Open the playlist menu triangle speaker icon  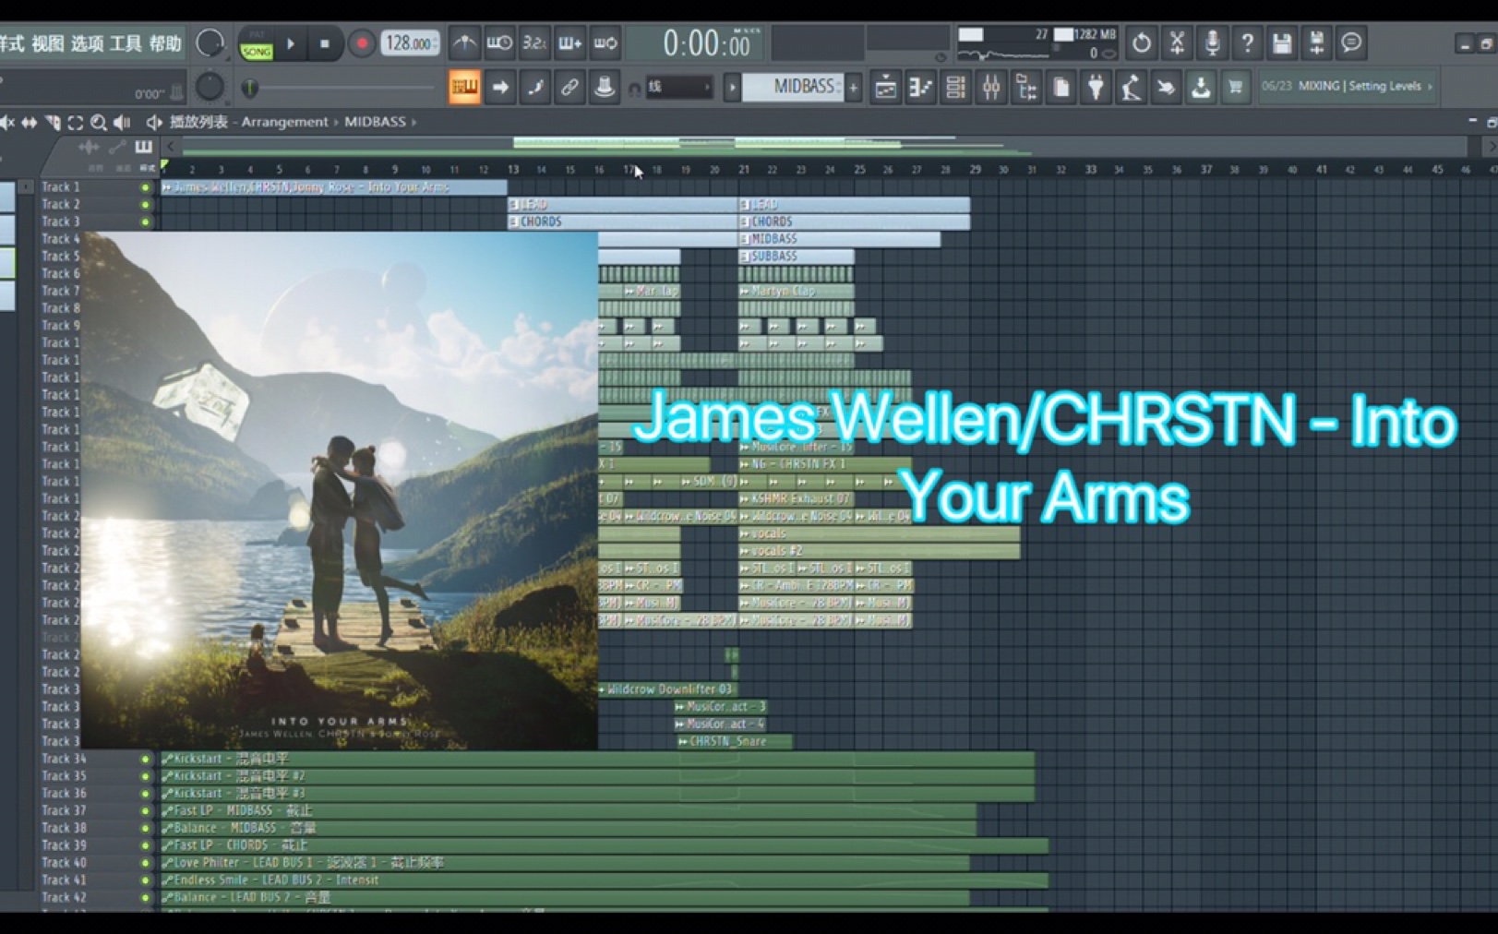[x=153, y=122]
